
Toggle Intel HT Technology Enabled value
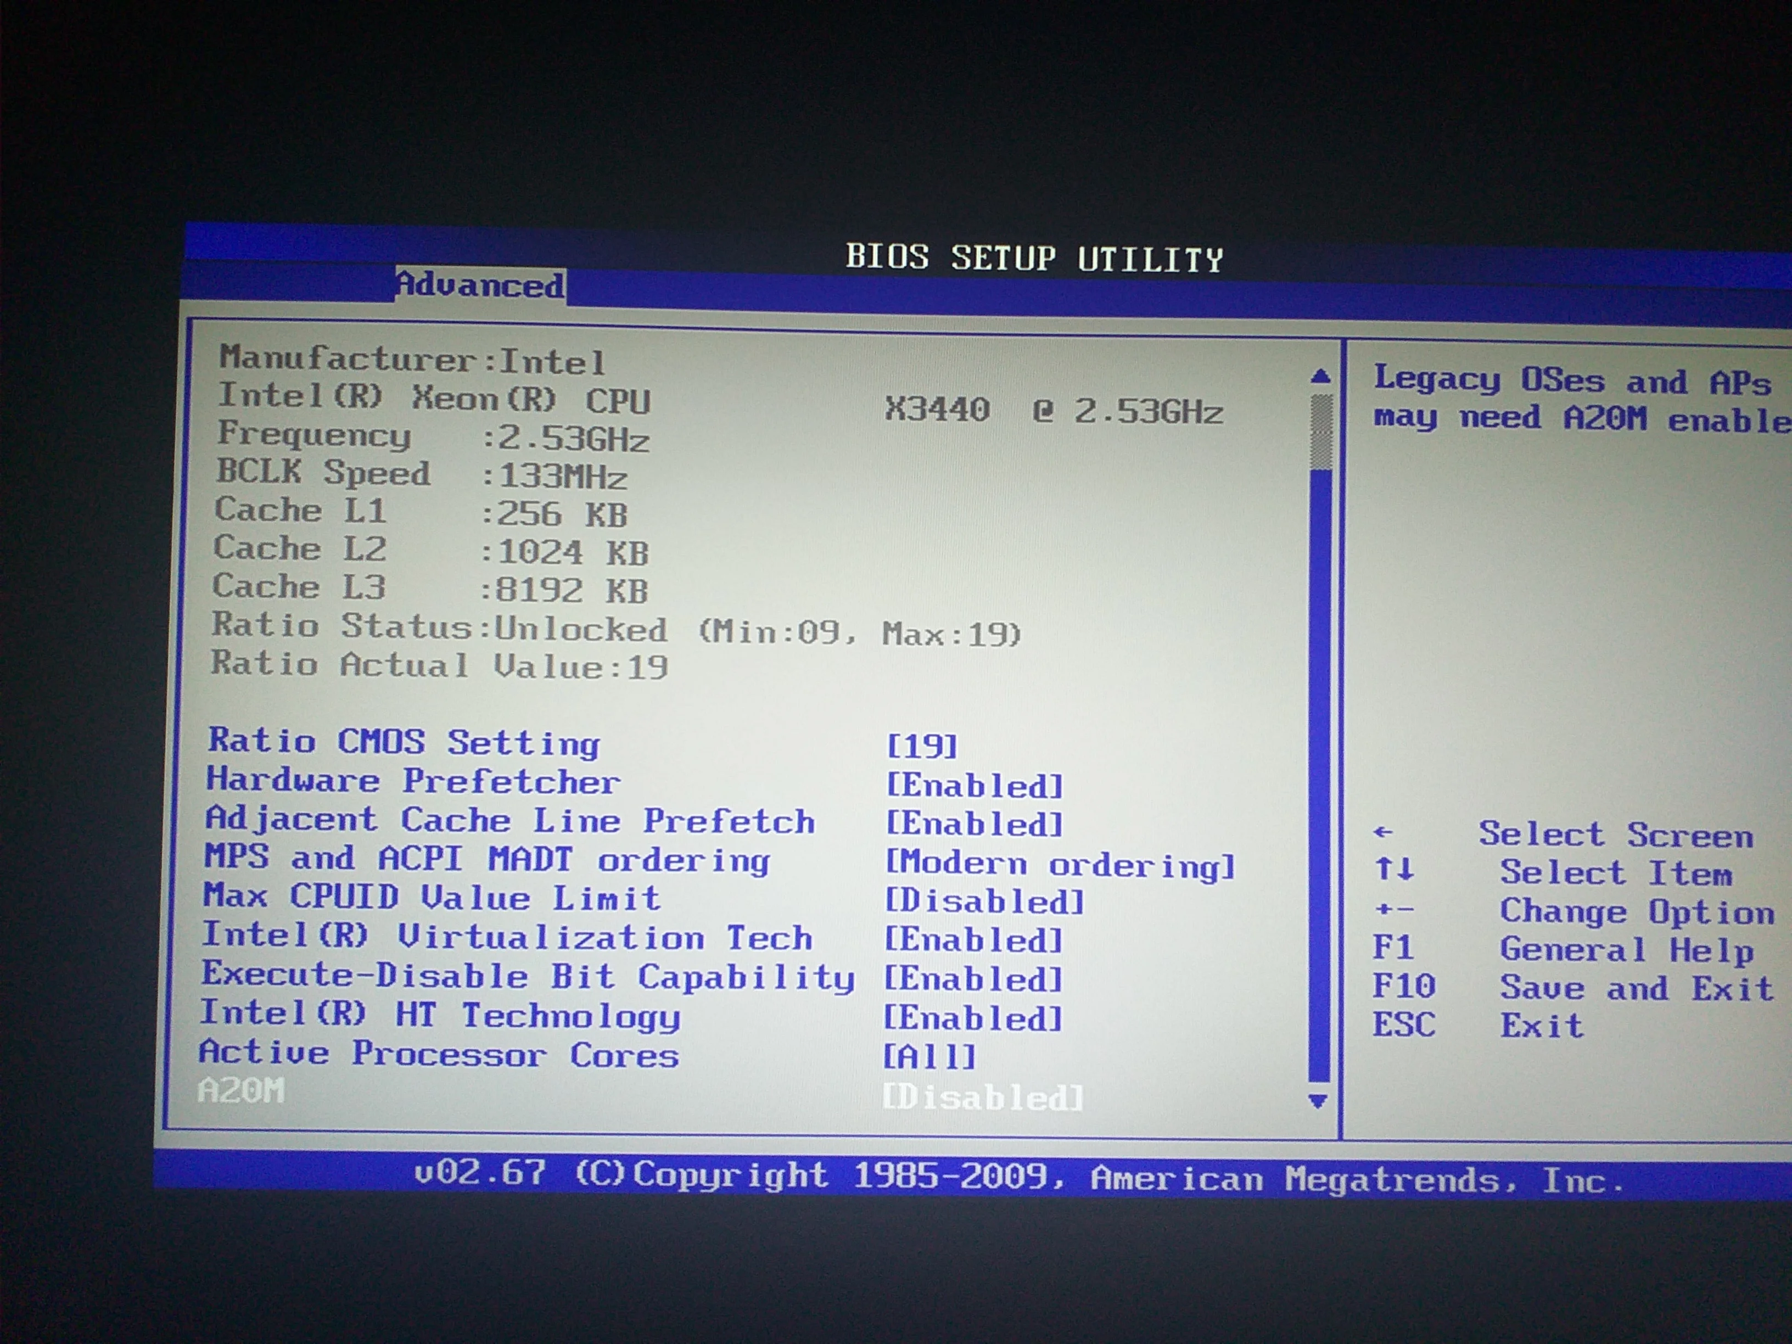tap(972, 1018)
